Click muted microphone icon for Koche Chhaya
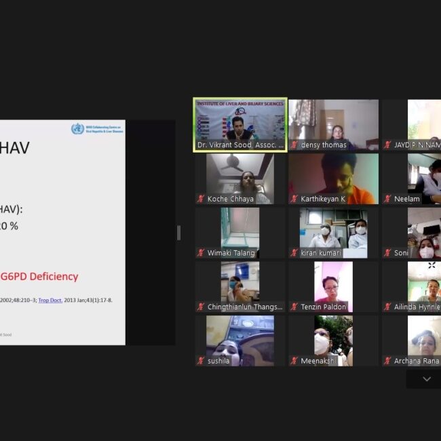Screen dimensions: 441x441 click(x=202, y=199)
